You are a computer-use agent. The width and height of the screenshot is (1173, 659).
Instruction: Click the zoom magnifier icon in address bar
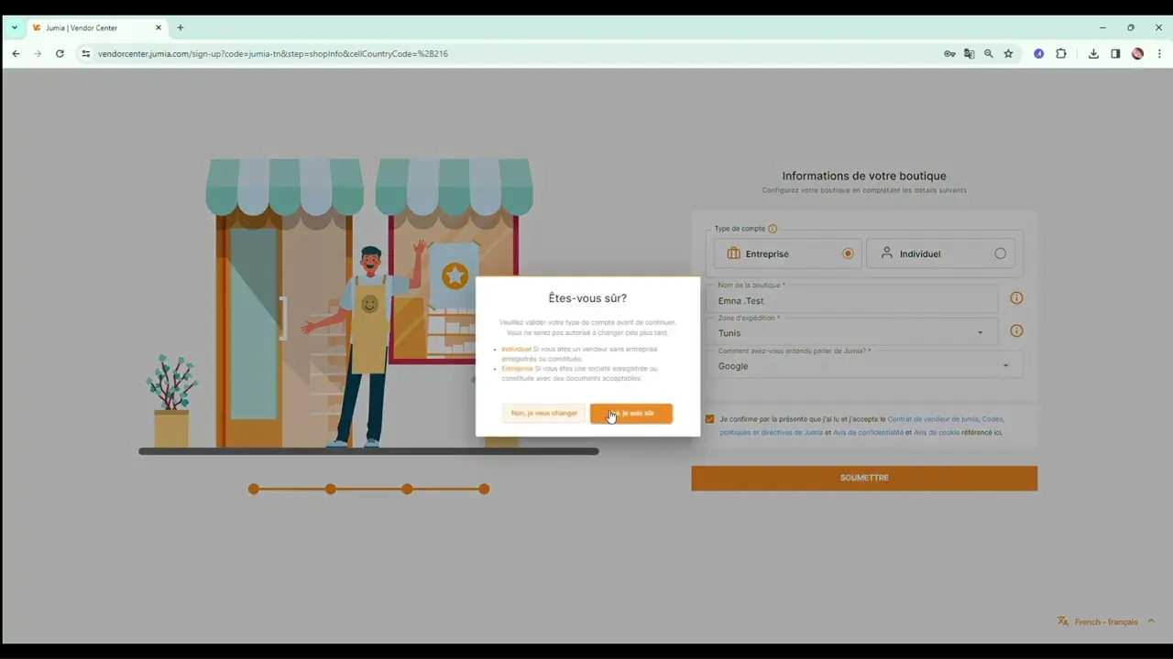989,54
